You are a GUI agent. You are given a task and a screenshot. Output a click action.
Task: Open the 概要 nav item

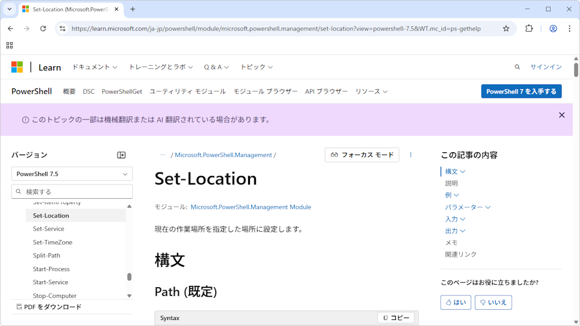[x=69, y=91]
